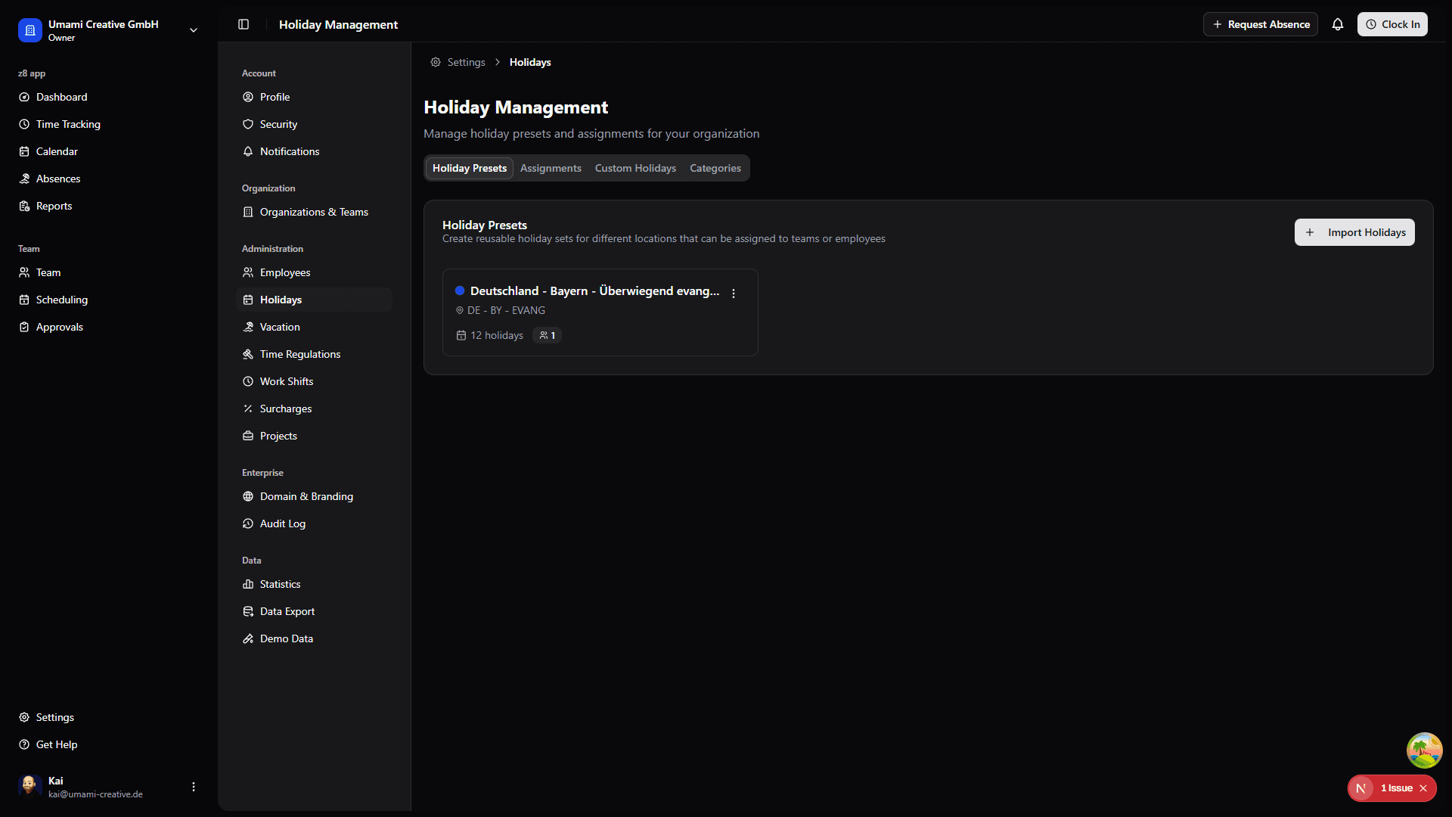Open the Kai user options menu
Image resolution: width=1452 pixels, height=817 pixels.
click(x=194, y=787)
